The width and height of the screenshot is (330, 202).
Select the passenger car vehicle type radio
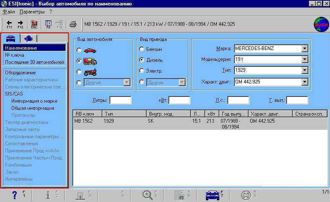coord(79,50)
